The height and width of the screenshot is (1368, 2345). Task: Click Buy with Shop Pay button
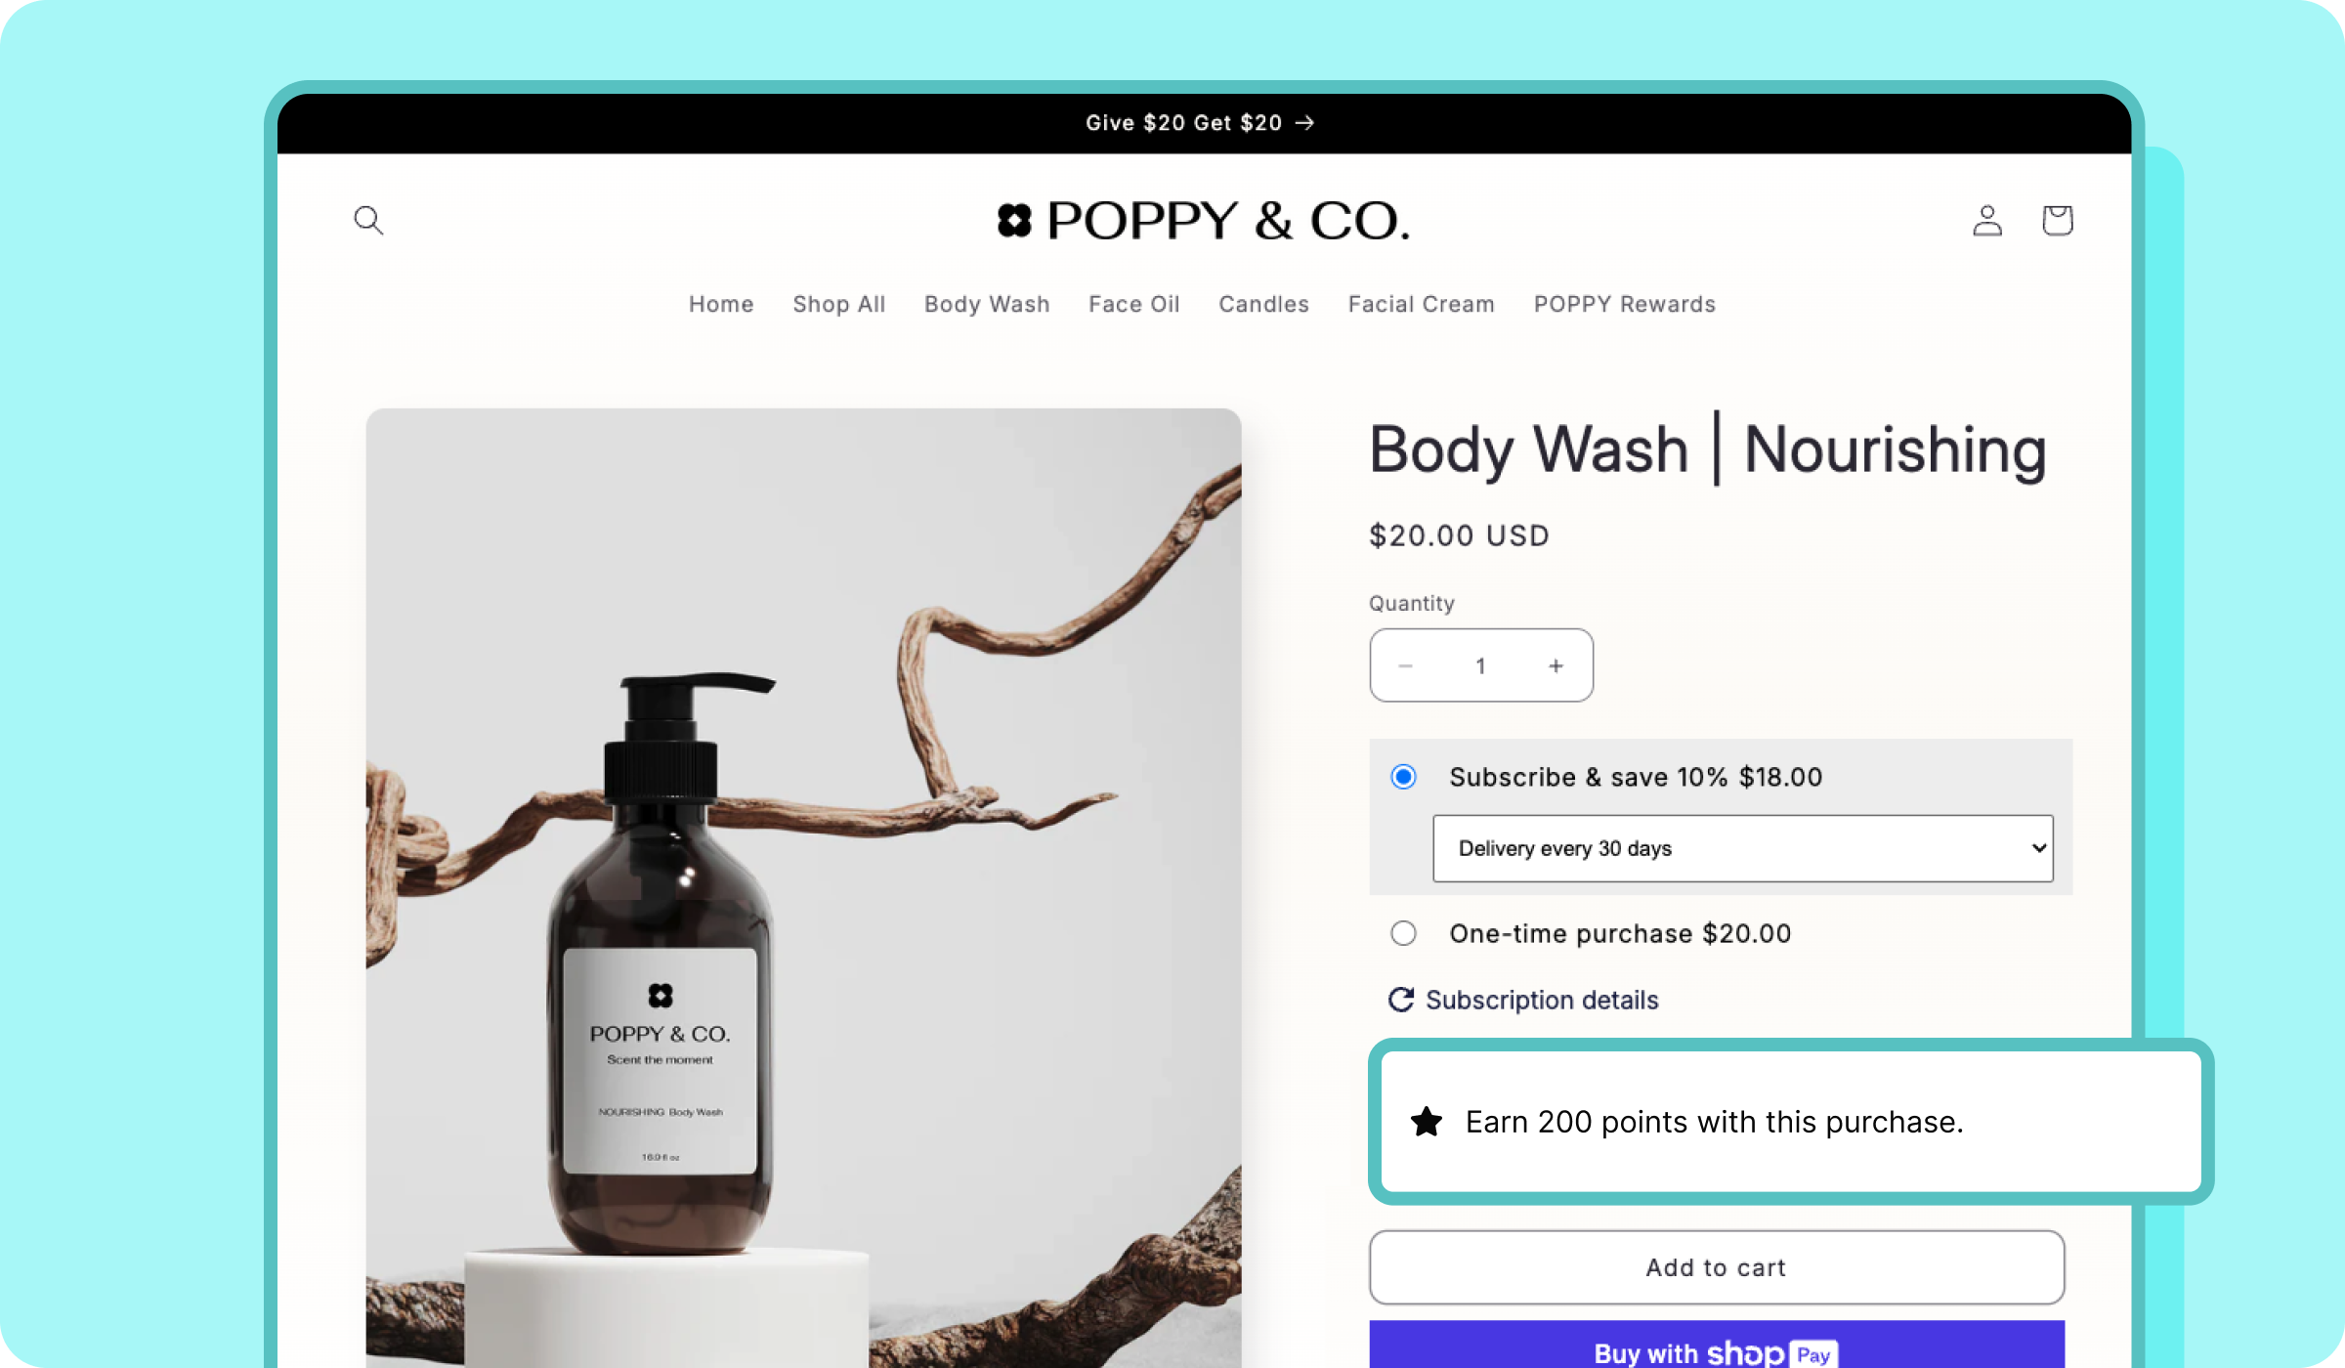point(1717,1347)
